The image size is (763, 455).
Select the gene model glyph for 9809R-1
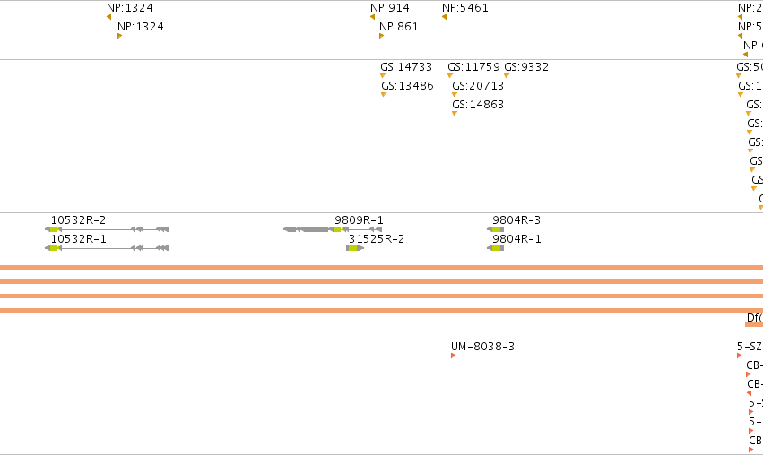[x=333, y=229]
